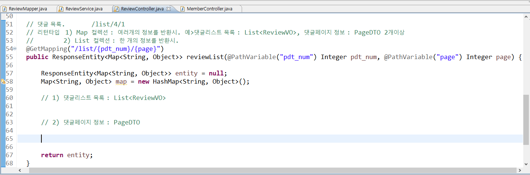Close the ReviewController.java tab
530x175 pixels.
tap(169, 9)
